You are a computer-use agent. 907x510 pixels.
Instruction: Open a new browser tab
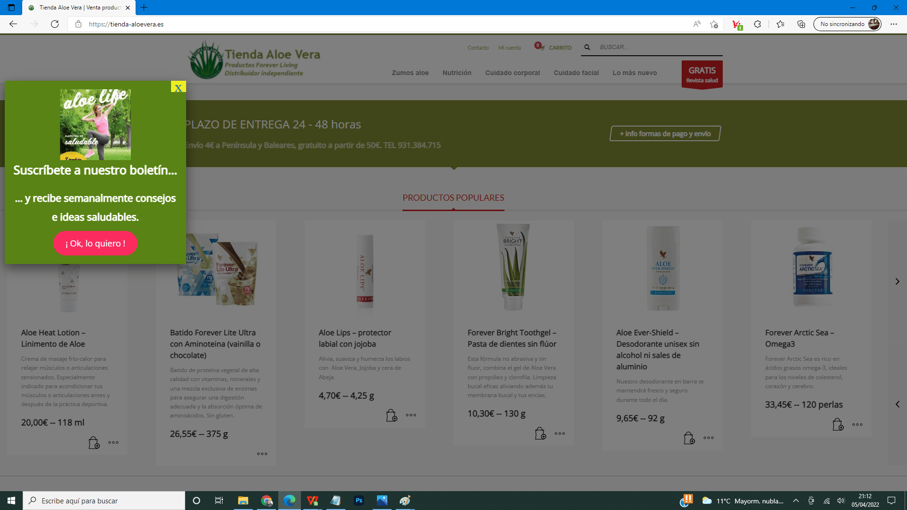click(x=144, y=8)
